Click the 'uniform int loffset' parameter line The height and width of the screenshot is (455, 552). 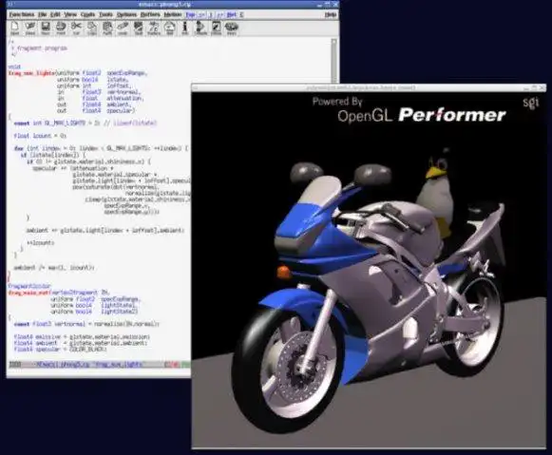tap(93, 85)
